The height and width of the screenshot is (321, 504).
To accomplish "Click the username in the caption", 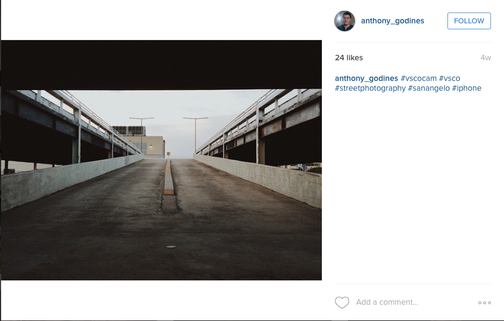I will pyautogui.click(x=366, y=79).
